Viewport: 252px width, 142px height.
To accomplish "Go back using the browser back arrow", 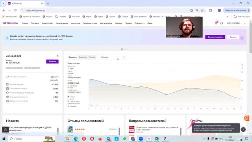I will [4, 10].
